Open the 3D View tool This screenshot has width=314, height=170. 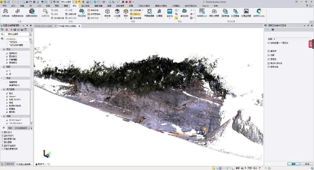tap(117, 12)
